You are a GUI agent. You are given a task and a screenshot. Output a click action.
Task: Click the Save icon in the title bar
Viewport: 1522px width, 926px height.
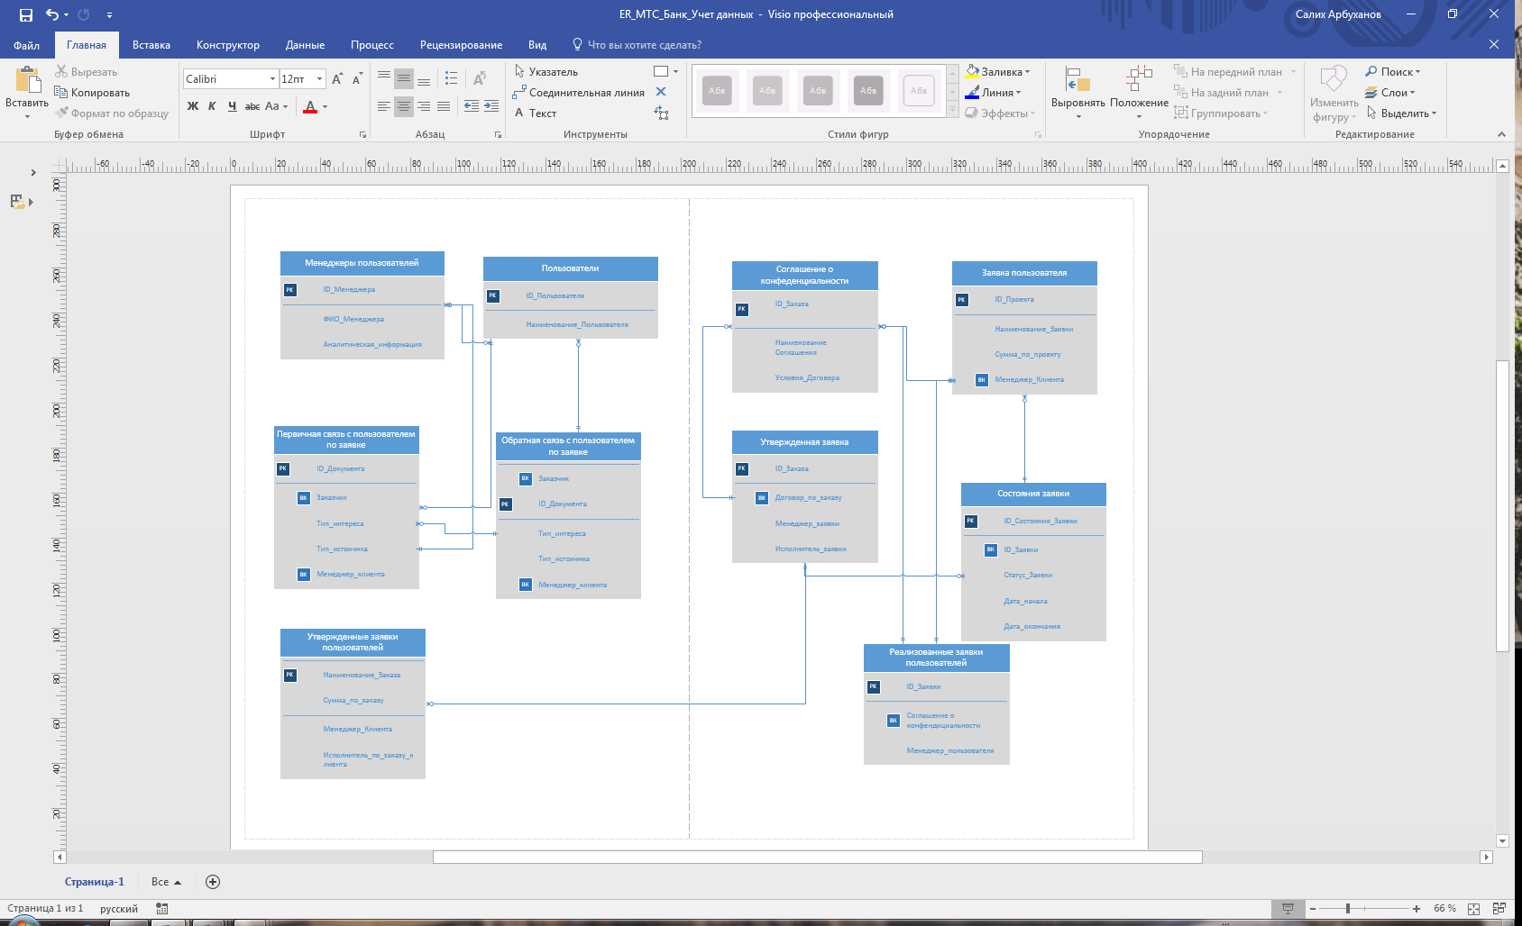25,14
